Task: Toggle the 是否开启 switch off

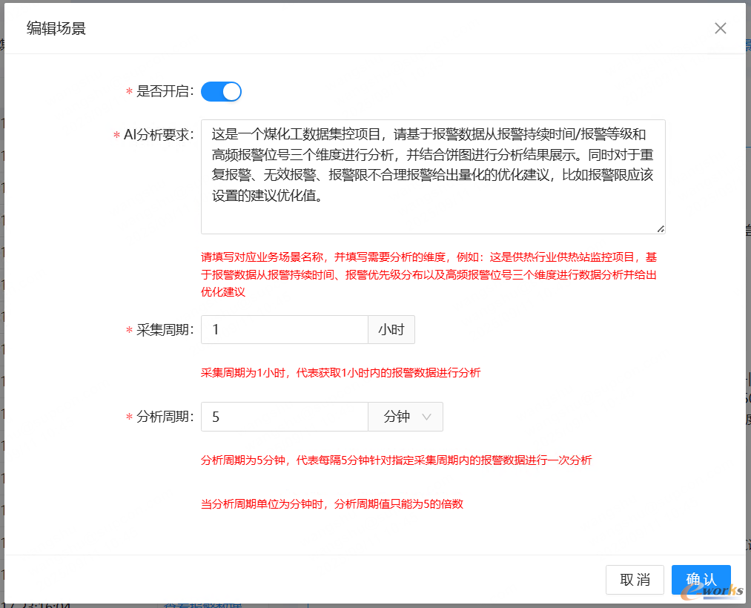Action: coord(221,91)
